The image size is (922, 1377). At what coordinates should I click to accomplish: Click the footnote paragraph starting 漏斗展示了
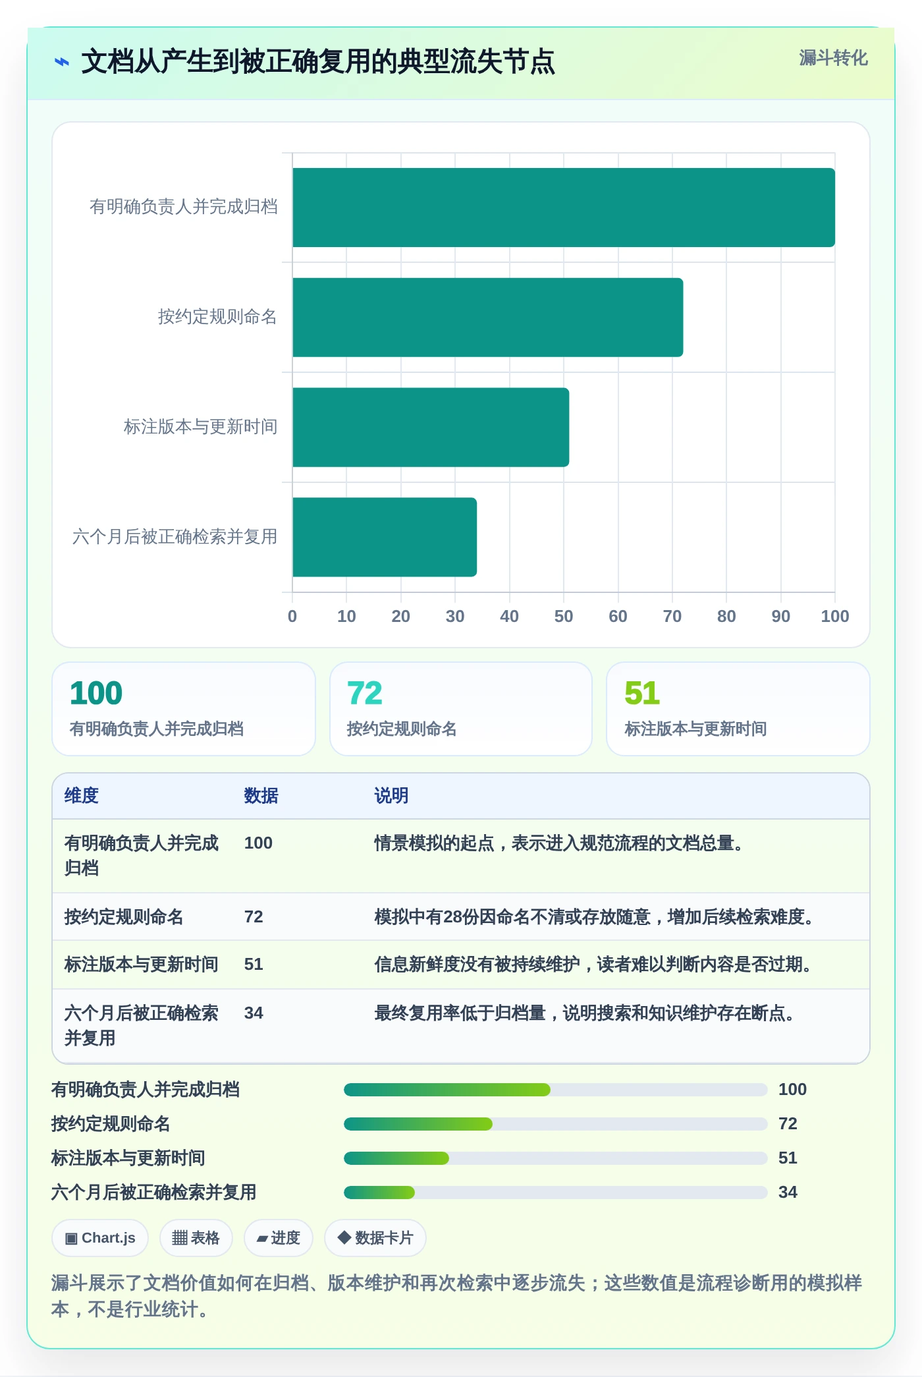pos(457,1296)
